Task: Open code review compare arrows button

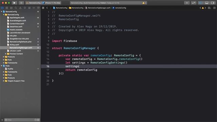Action: click(x=194, y=3)
